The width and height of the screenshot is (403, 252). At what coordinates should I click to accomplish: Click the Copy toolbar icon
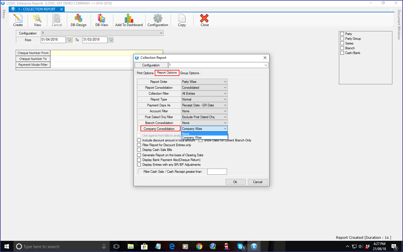point(182,20)
